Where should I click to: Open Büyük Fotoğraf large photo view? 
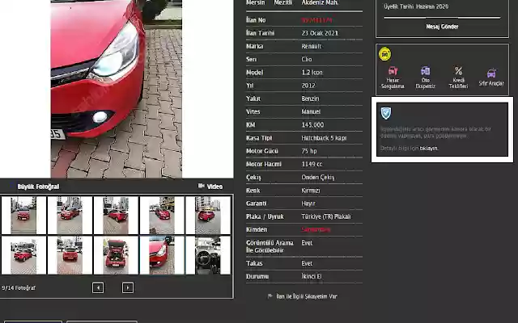[x=38, y=187]
